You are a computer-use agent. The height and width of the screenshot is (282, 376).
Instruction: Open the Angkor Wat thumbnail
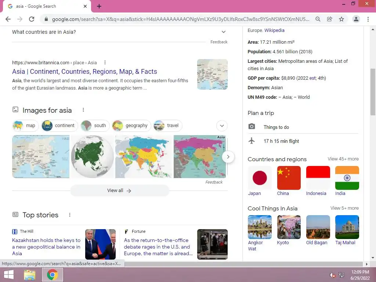tap(260, 227)
